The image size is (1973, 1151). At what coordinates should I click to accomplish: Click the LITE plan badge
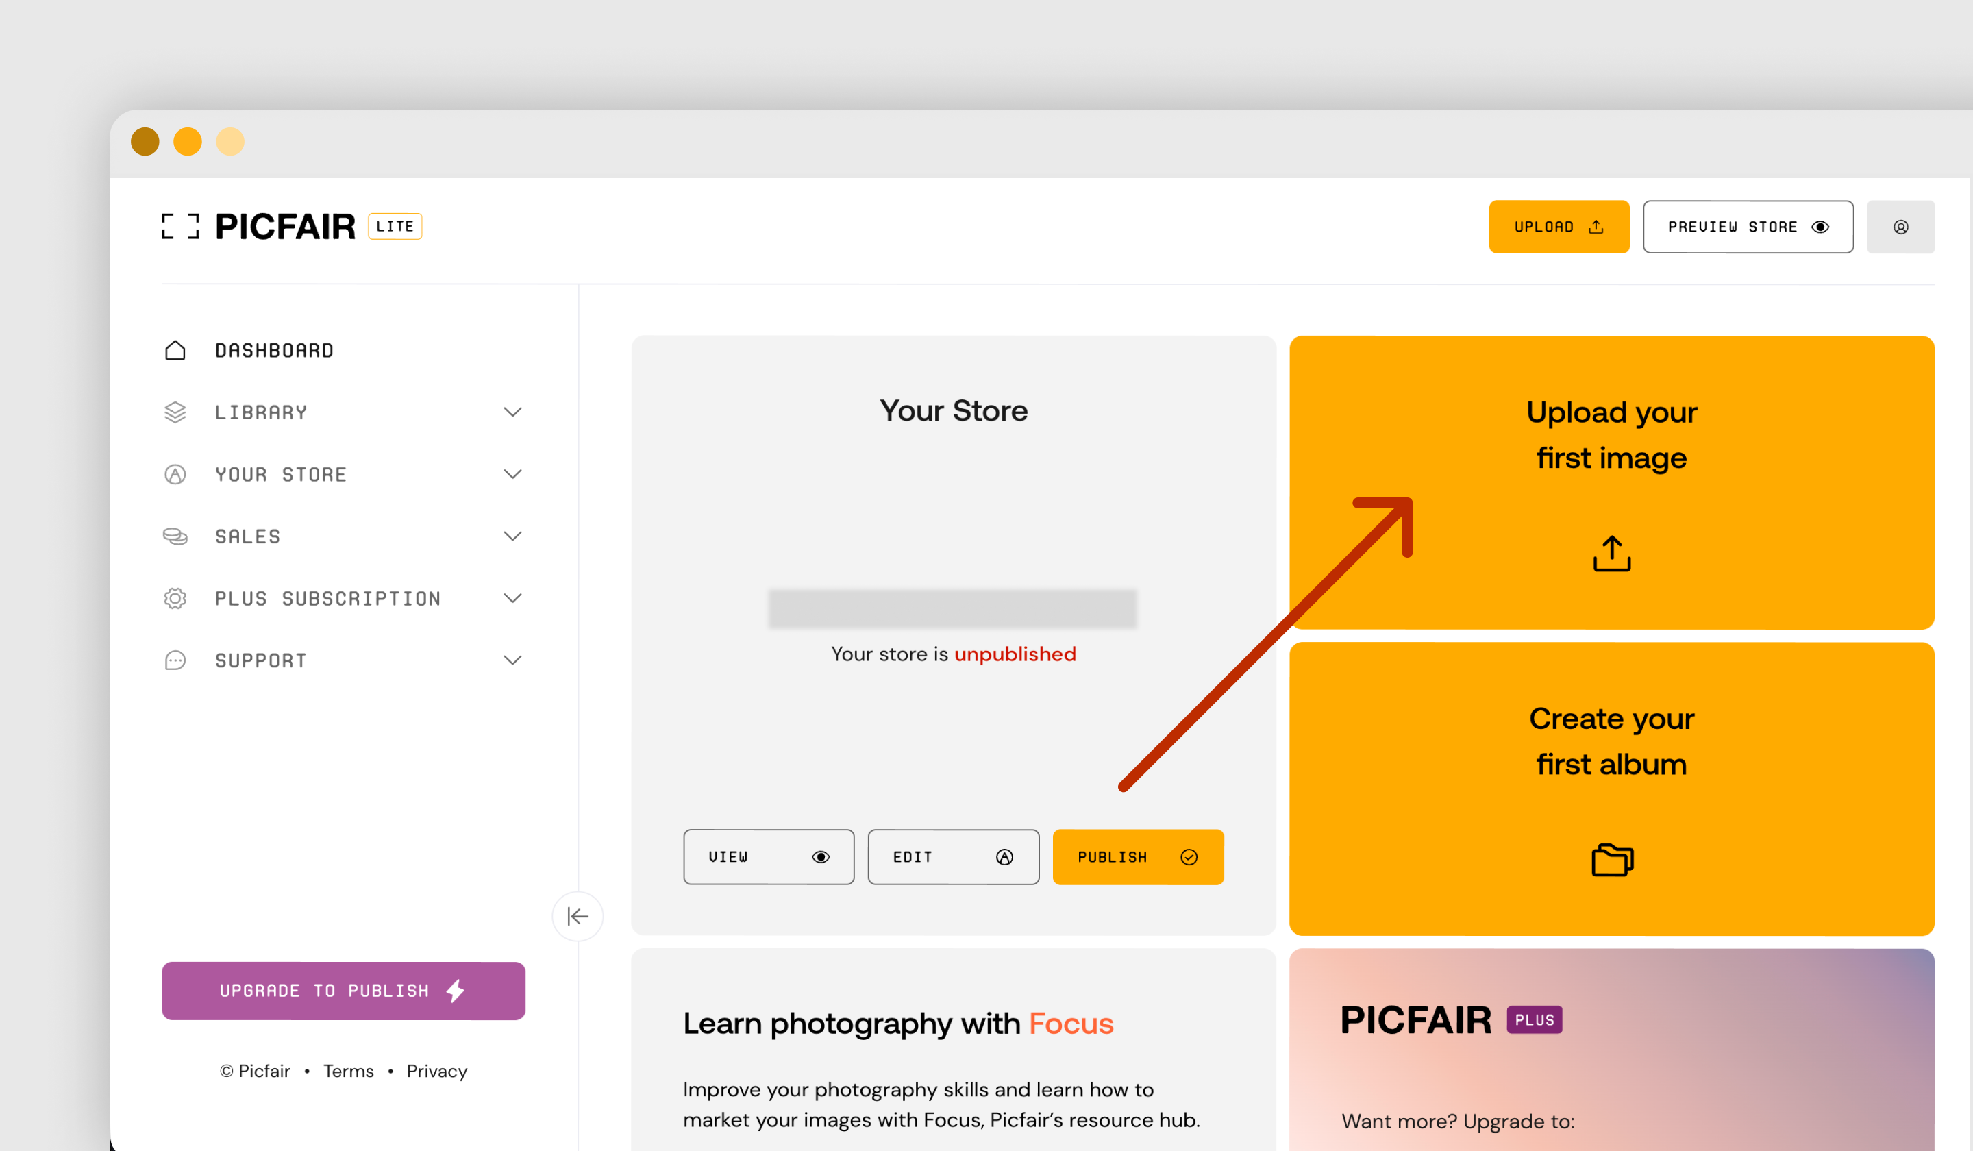click(x=395, y=226)
